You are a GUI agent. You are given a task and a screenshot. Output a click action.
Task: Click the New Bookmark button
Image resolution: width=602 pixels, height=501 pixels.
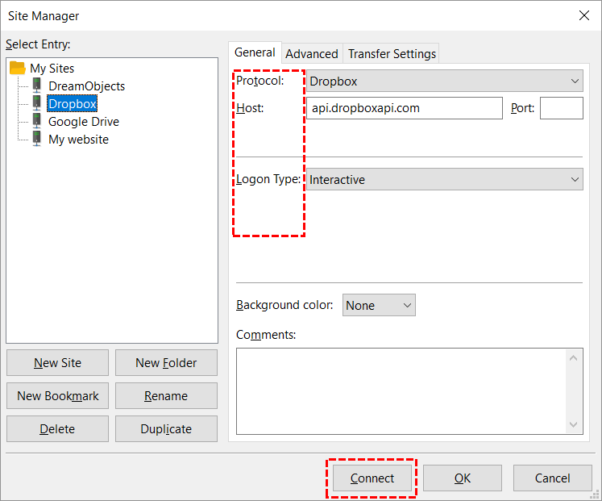(57, 396)
